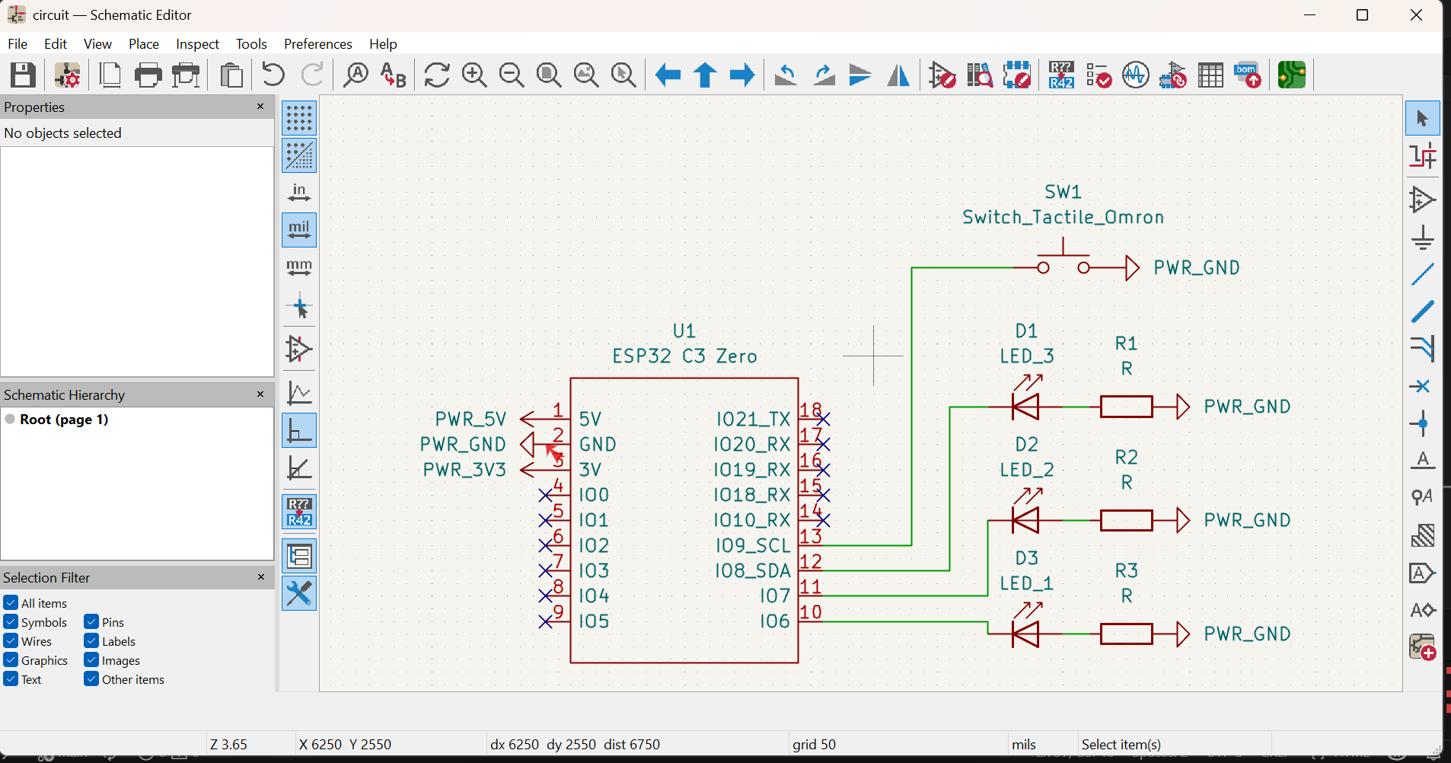Open the Symbol Library Browser icon
This screenshot has width=1451, height=763.
tap(980, 75)
